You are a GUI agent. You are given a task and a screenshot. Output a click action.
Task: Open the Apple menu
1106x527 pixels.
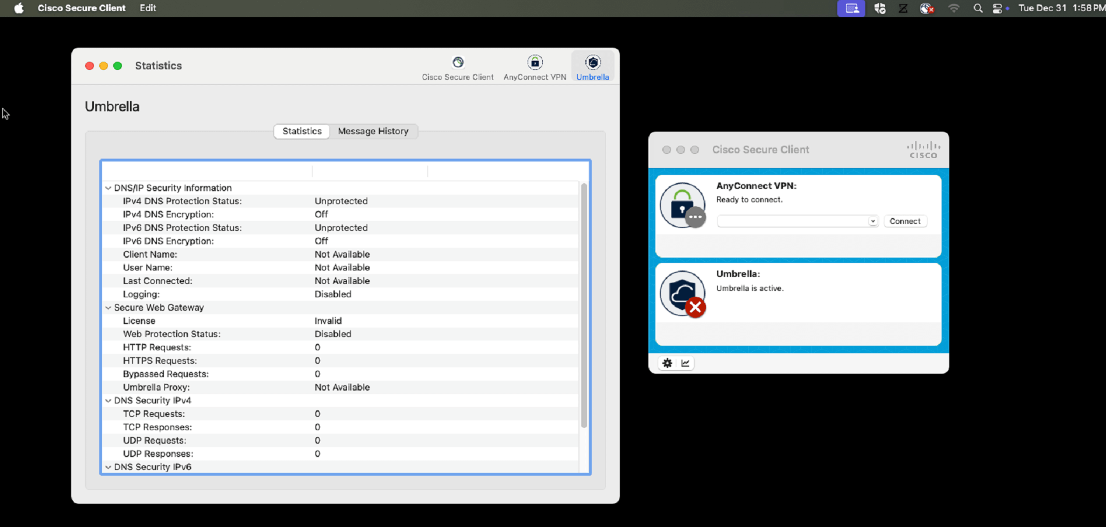pos(19,8)
